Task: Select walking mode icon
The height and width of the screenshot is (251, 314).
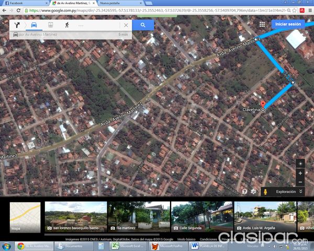Action: 67,25
